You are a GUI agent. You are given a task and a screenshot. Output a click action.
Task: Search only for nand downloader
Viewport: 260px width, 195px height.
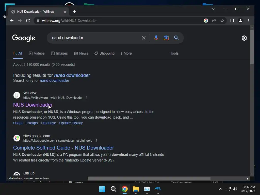[x=54, y=80]
